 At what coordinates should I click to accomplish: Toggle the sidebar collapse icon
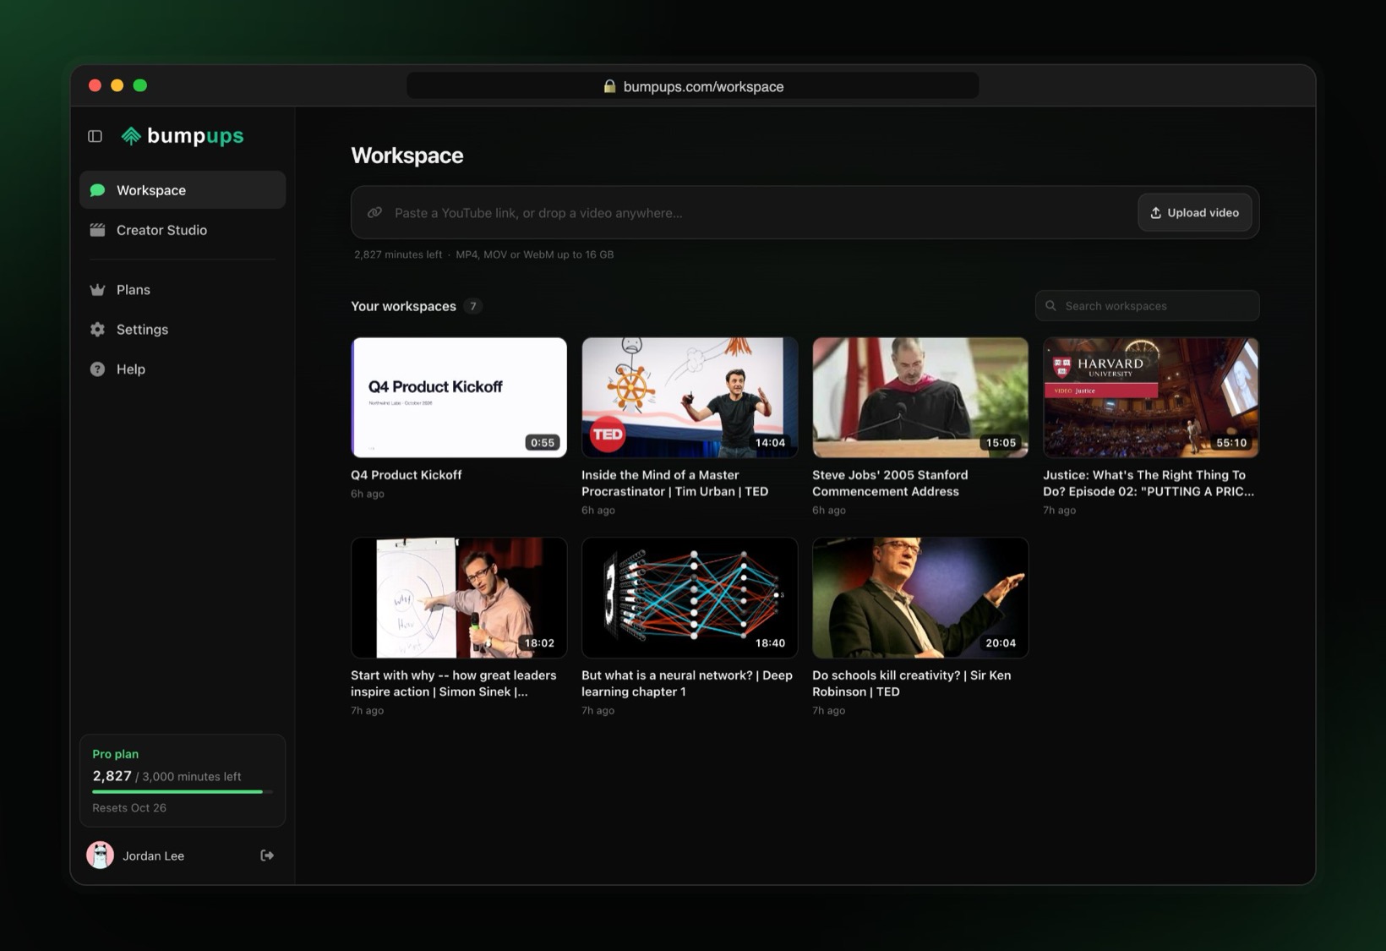click(x=95, y=136)
